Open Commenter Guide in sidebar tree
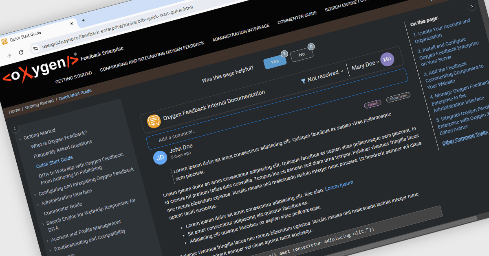Image resolution: width=489 pixels, height=256 pixels. tap(63, 208)
